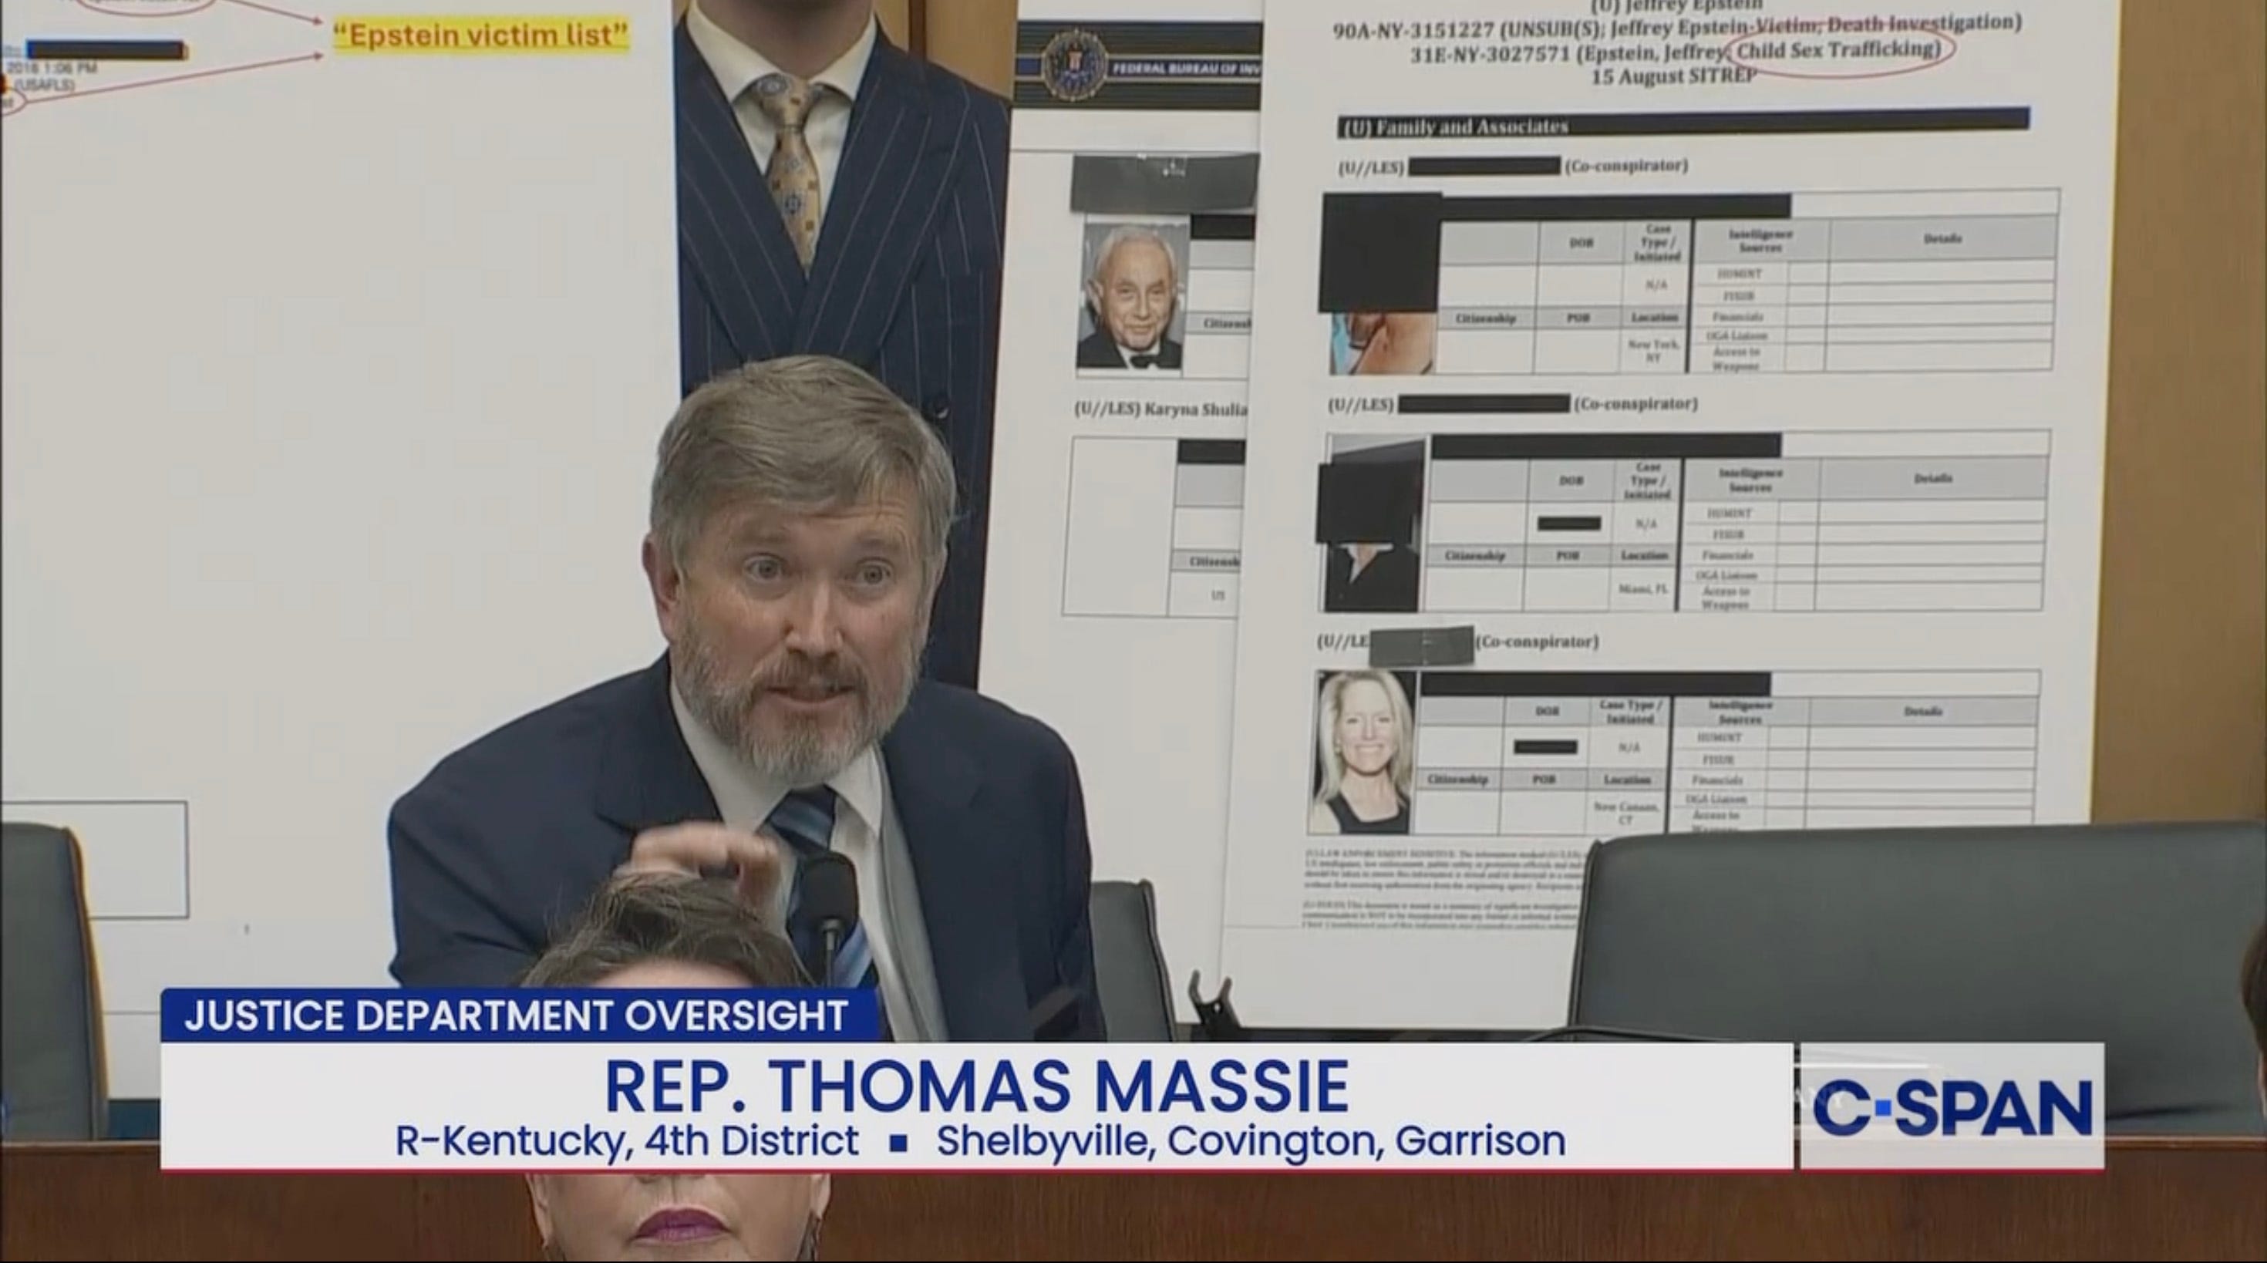Click the Miami, FL location cell
The image size is (2267, 1263).
(1642, 589)
